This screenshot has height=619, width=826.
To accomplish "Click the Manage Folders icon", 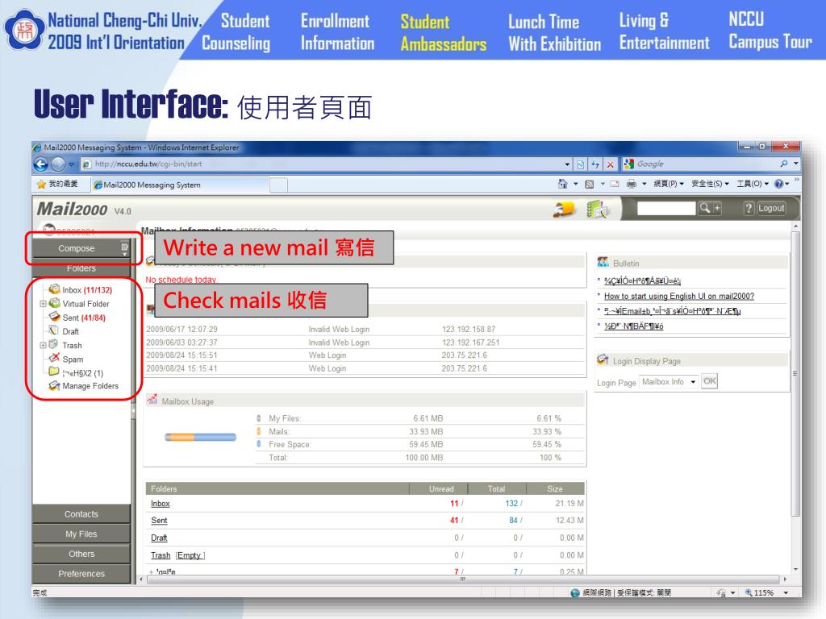I will (x=54, y=386).
